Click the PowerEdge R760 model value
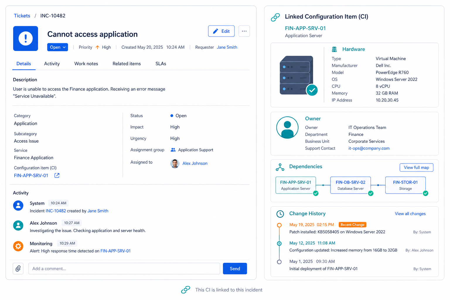 click(x=392, y=73)
